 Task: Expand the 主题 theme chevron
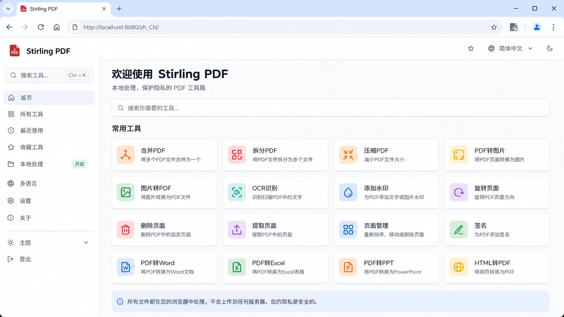(86, 243)
